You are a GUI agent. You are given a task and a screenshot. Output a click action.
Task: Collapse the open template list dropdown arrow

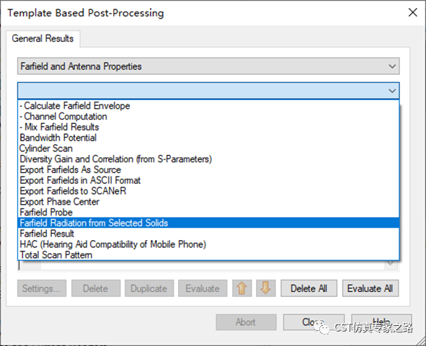pyautogui.click(x=392, y=91)
